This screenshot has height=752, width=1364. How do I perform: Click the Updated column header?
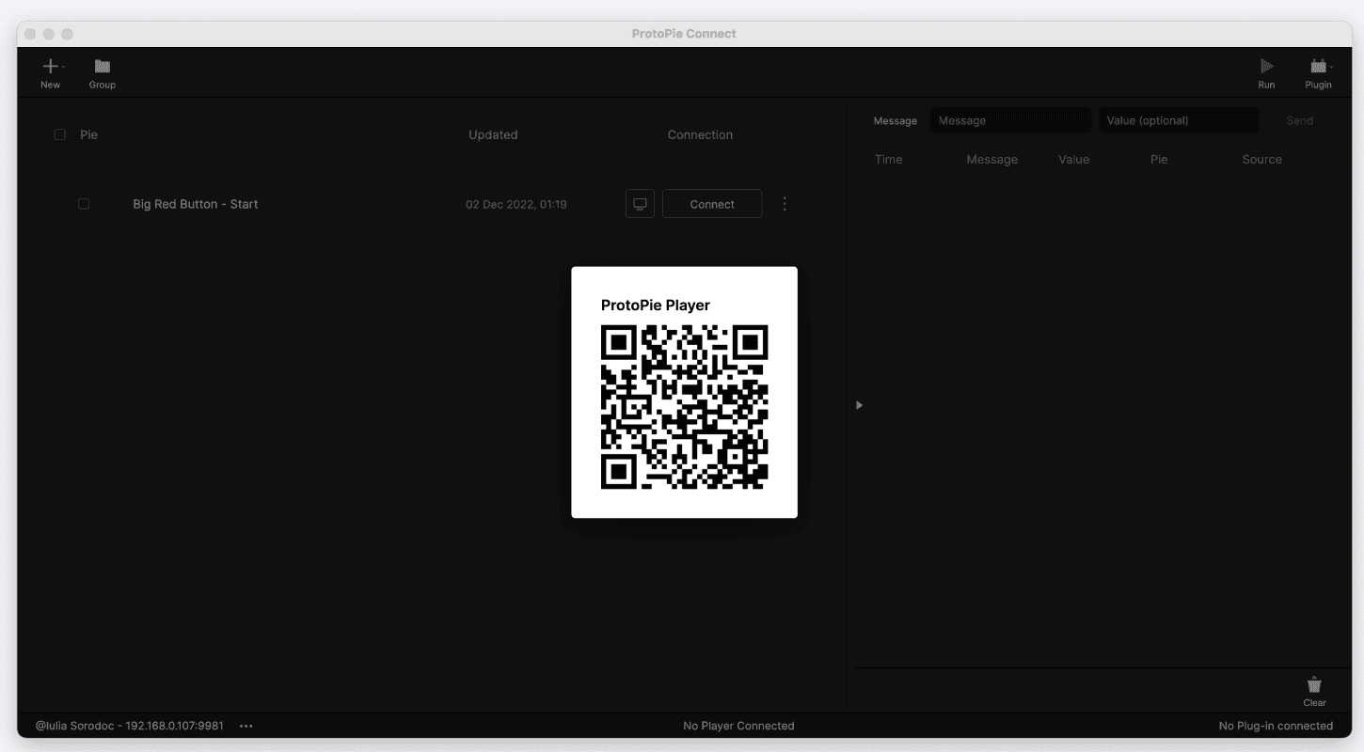[x=493, y=134]
